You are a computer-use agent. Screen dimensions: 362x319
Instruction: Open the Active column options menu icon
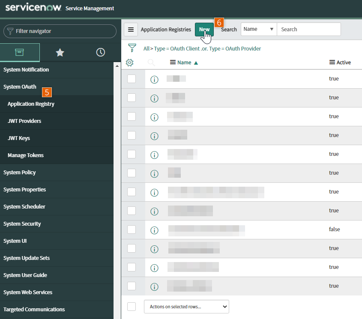click(x=332, y=63)
